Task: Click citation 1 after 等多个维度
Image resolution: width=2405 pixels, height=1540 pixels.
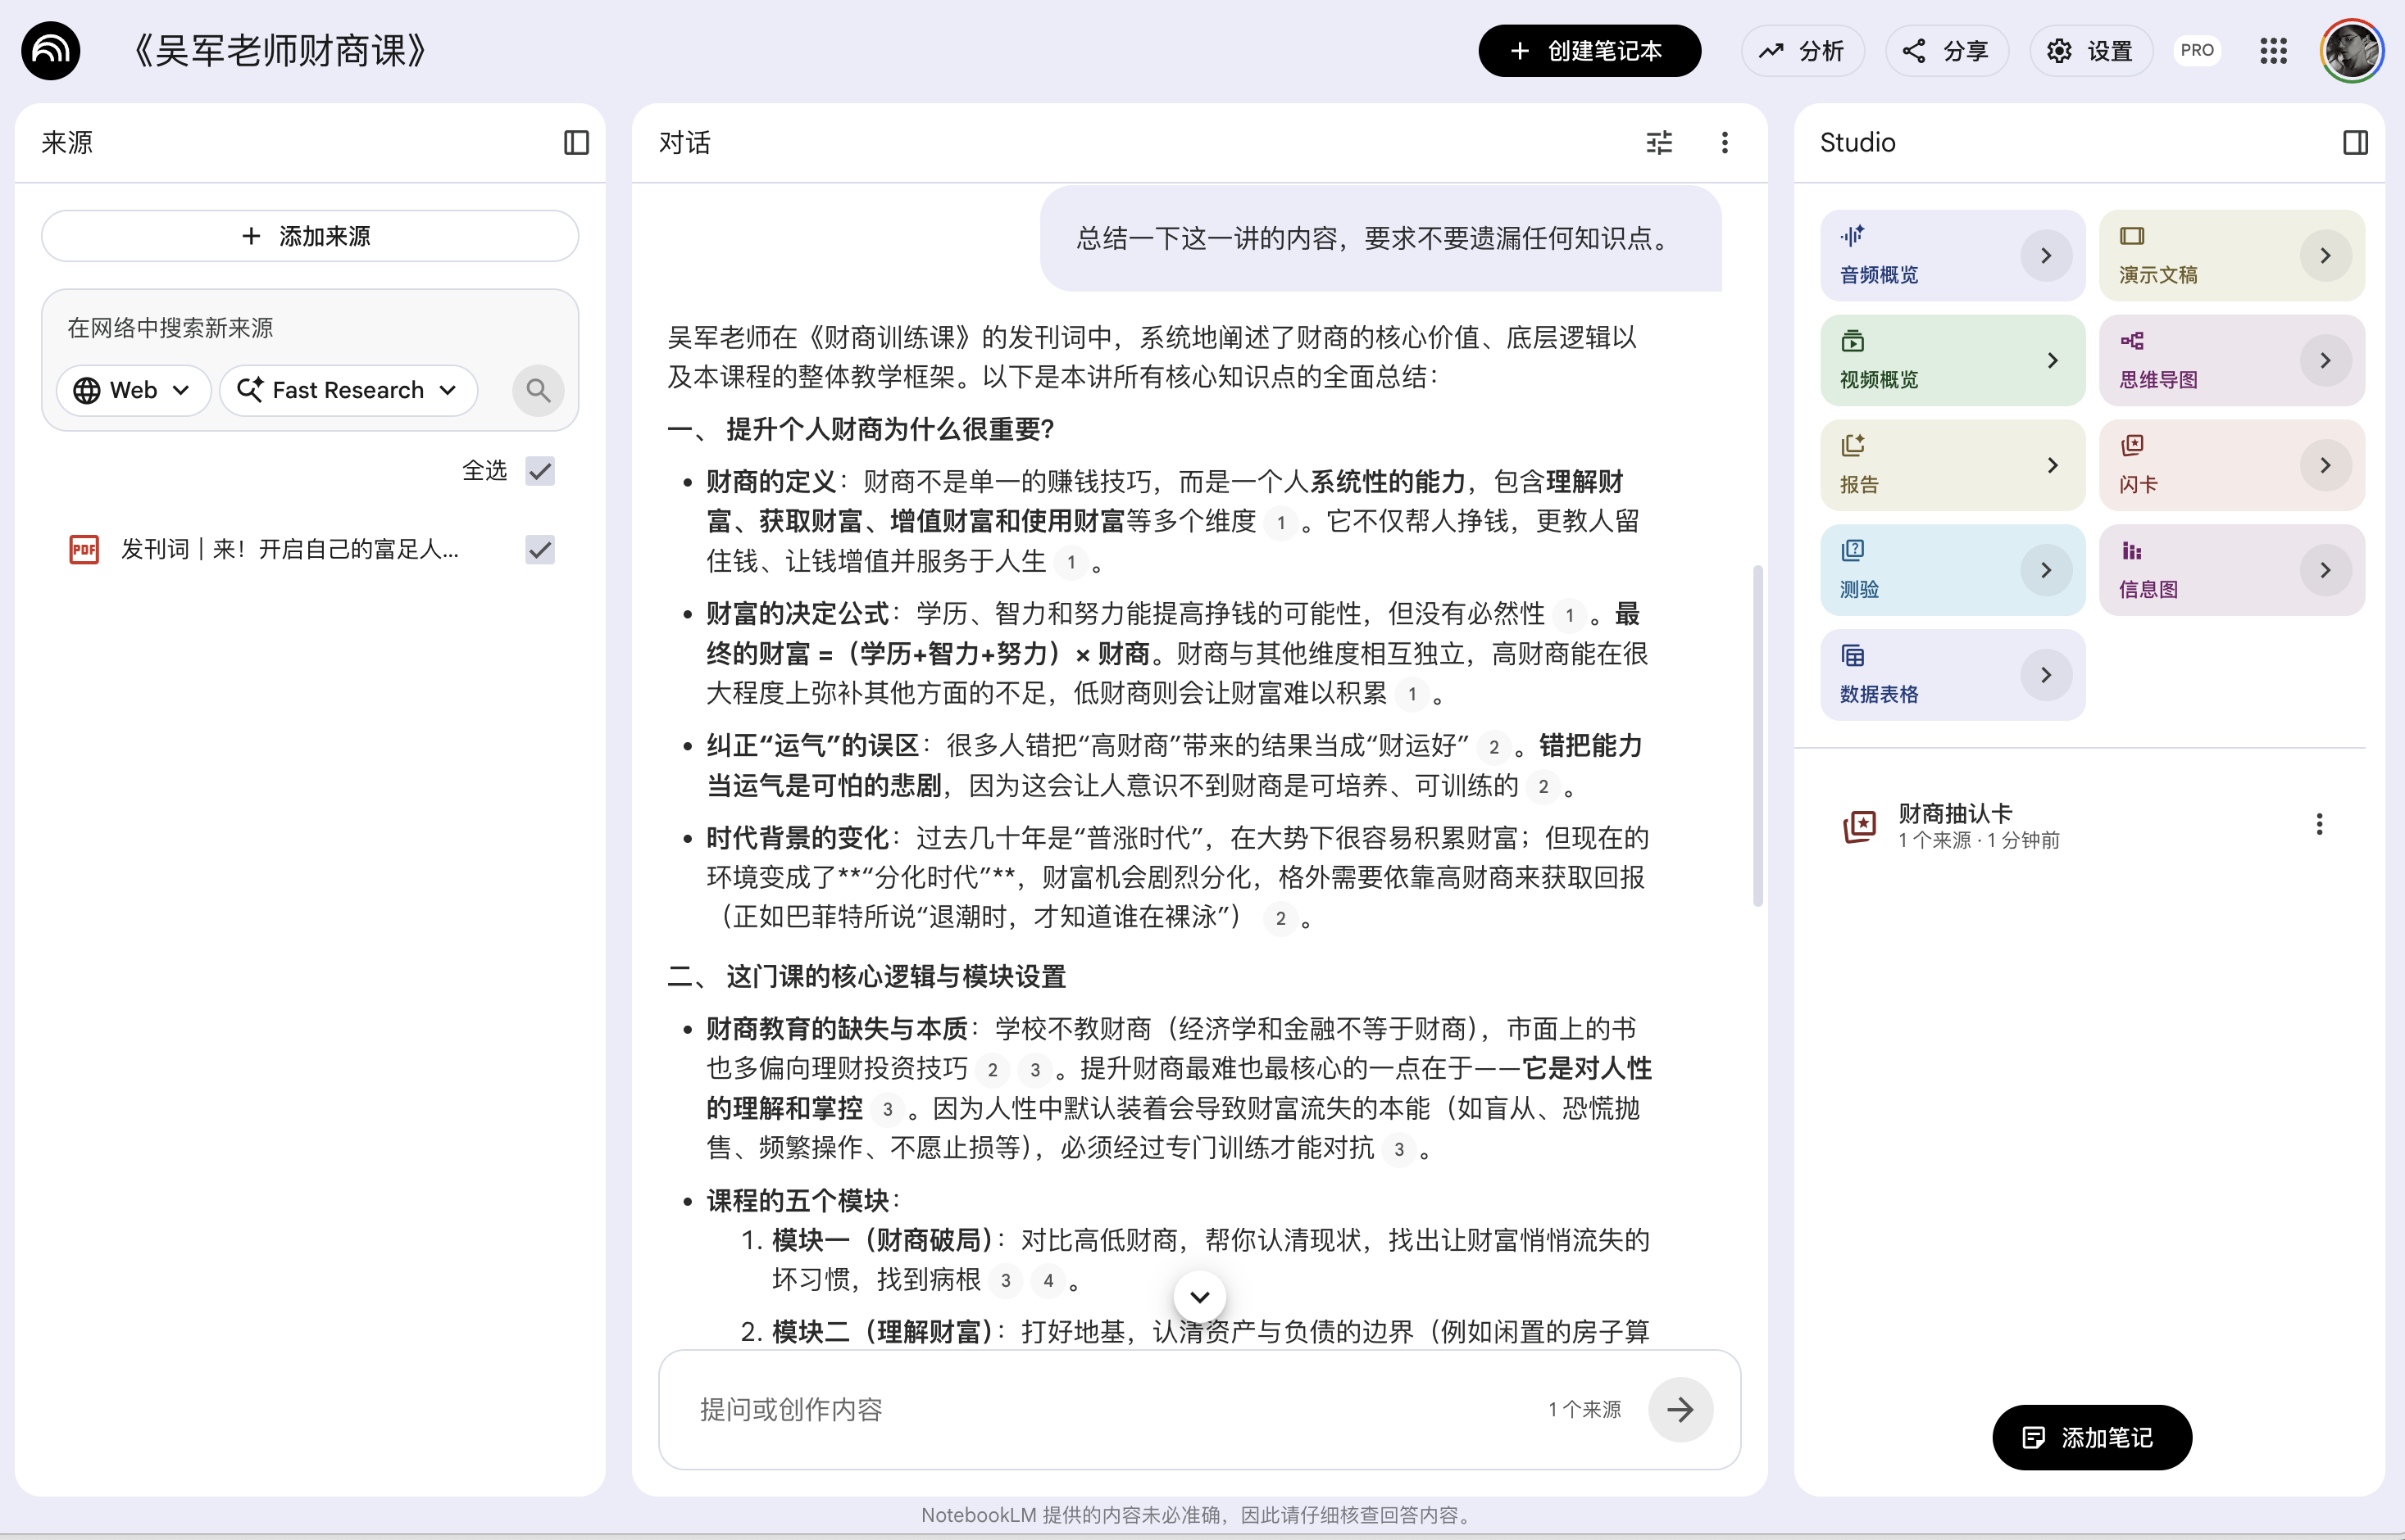Action: (1280, 522)
